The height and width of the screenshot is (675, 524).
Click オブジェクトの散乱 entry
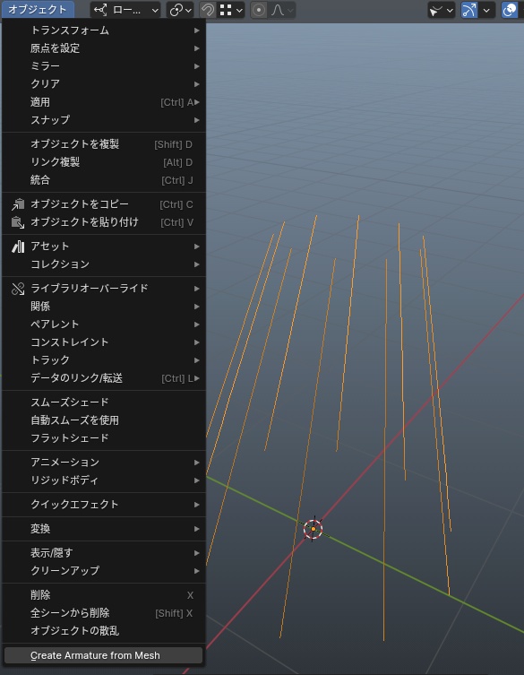pyautogui.click(x=104, y=631)
